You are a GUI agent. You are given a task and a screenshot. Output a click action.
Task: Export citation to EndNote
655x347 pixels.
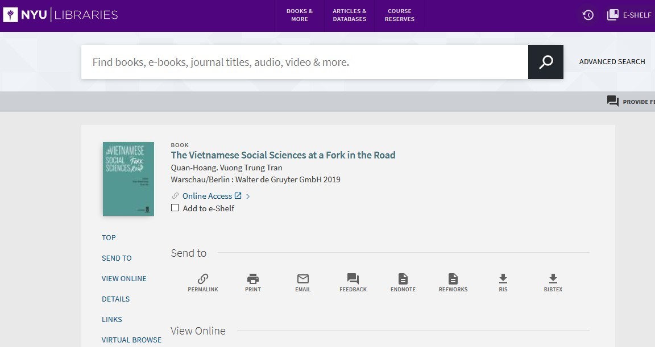click(x=403, y=282)
